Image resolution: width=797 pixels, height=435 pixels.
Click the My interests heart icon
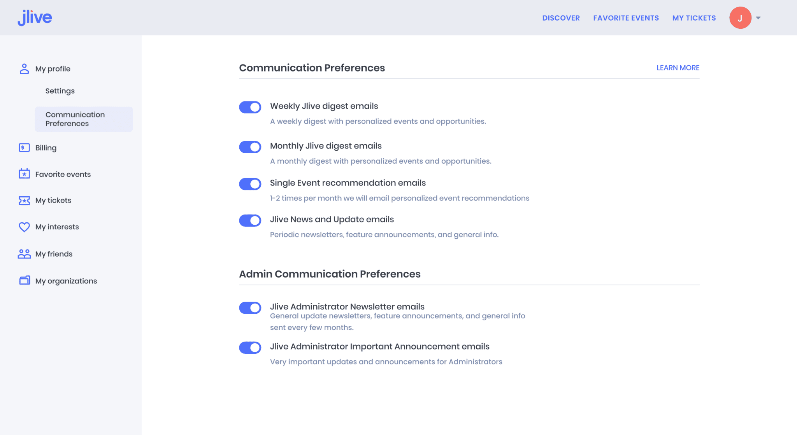point(24,227)
